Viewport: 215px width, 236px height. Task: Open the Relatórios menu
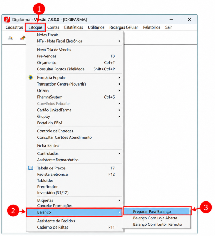click(152, 27)
